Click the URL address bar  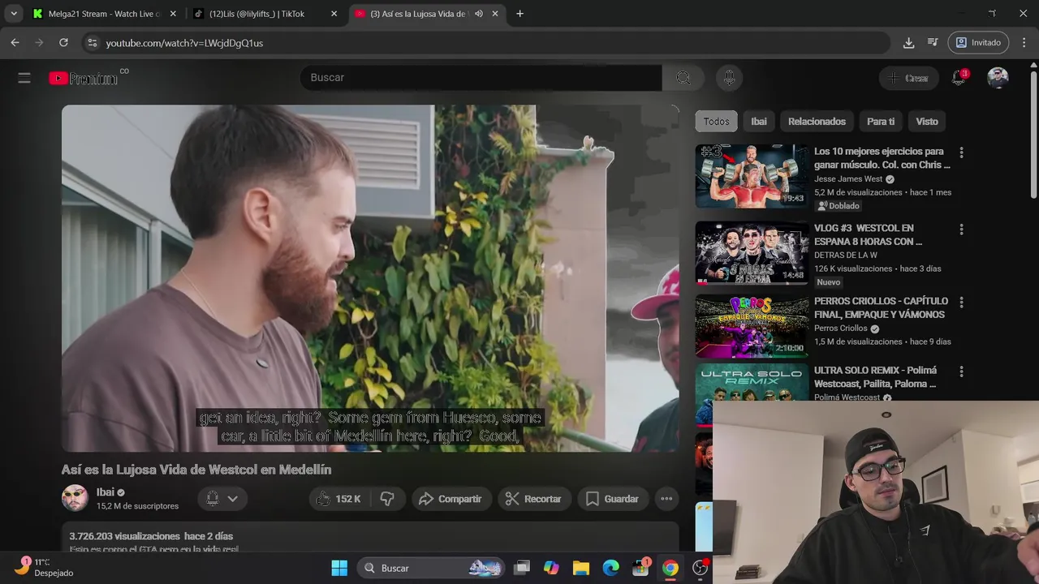(x=487, y=42)
